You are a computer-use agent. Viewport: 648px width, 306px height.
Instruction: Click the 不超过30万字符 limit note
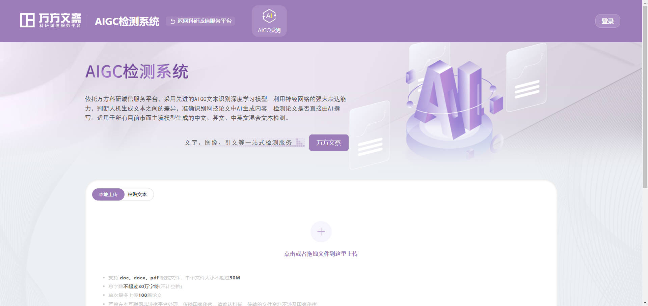click(145, 286)
